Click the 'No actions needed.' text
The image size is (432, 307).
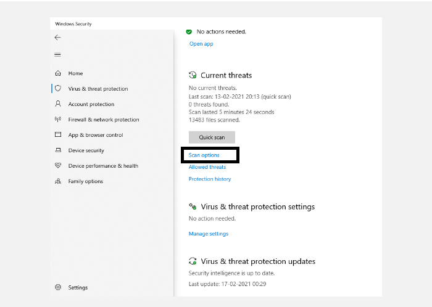[221, 31]
